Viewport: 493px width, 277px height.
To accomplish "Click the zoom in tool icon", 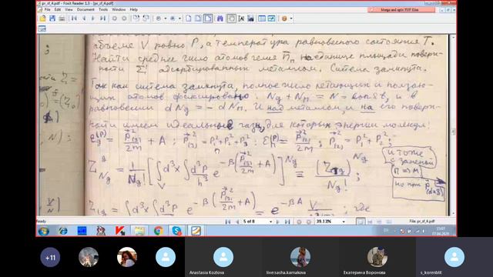I will (x=159, y=18).
